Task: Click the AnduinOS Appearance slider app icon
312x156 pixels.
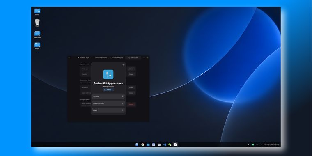Action: (x=108, y=74)
